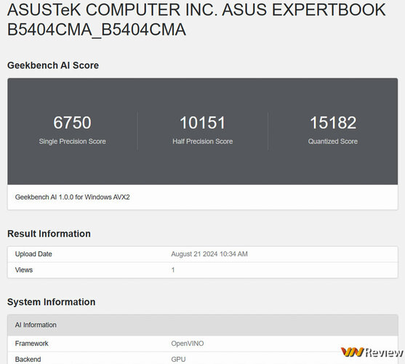This screenshot has width=405, height=364.
Task: Click the Framework row label
Action: coord(31,344)
